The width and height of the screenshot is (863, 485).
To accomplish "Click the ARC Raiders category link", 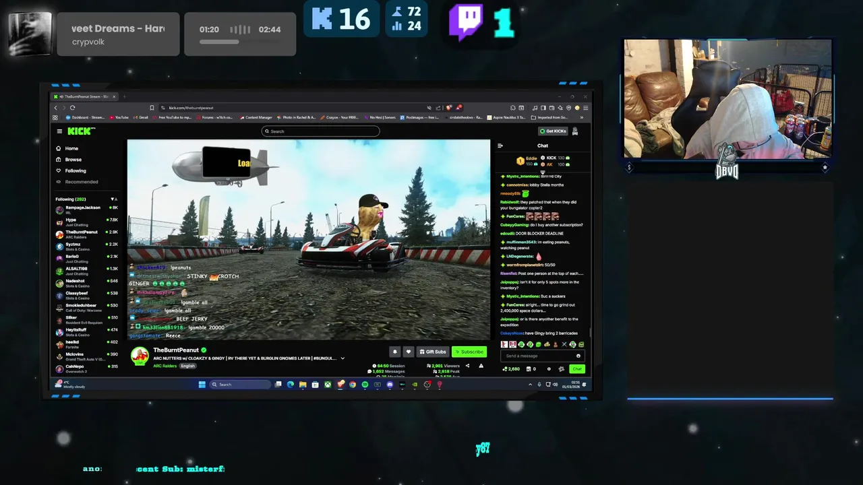I will point(164,366).
